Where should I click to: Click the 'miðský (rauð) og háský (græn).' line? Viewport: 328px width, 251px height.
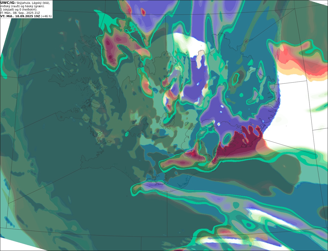click(22, 6)
